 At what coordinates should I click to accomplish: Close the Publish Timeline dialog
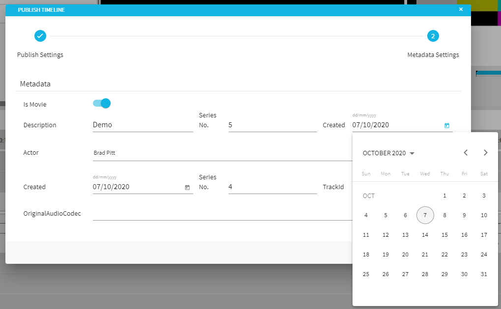tap(461, 9)
